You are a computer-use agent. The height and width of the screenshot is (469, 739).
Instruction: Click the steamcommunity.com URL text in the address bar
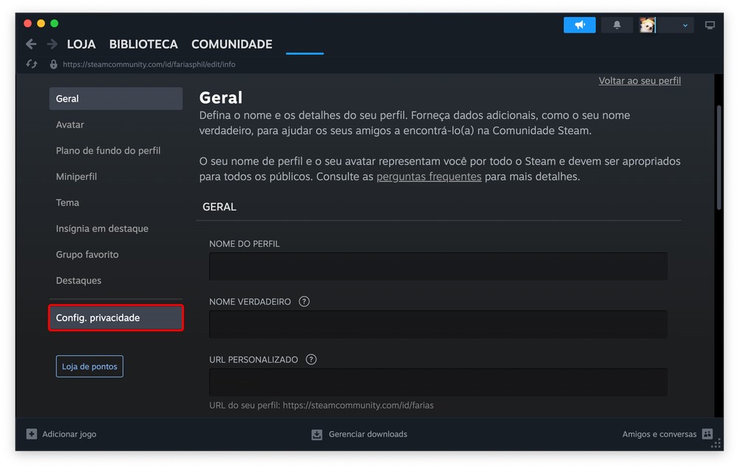149,64
